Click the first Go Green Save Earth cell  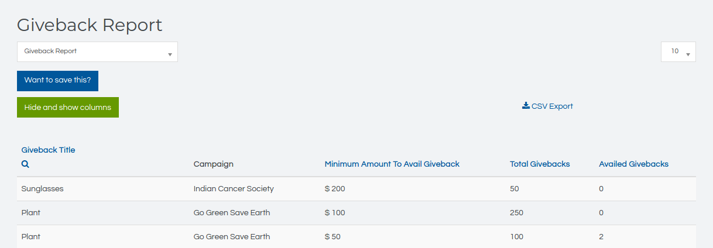(x=232, y=213)
